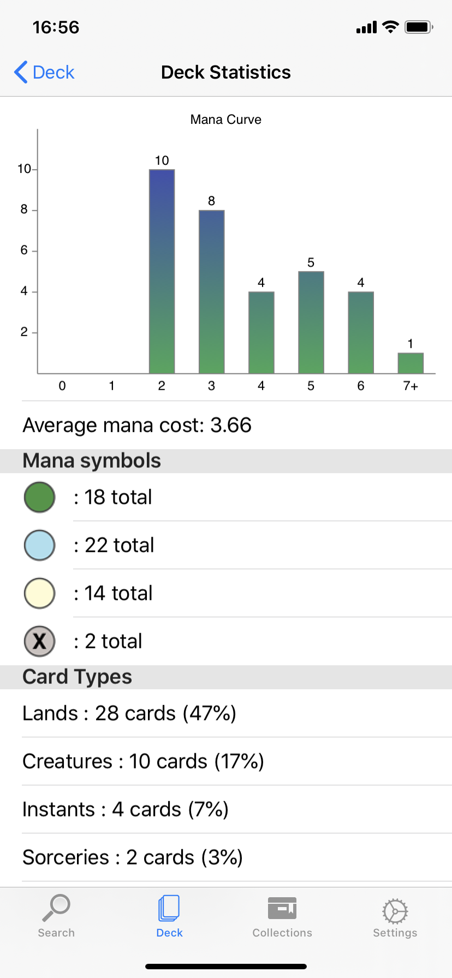Tap the back chevron arrow

point(21,72)
